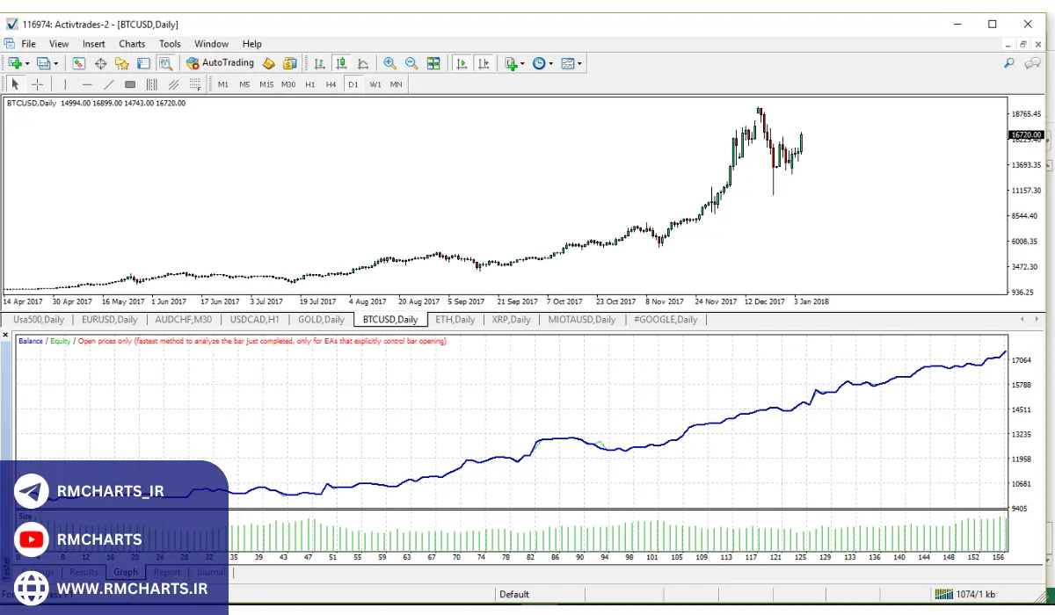
Task: Select the H4 timeframe button
Action: click(331, 84)
